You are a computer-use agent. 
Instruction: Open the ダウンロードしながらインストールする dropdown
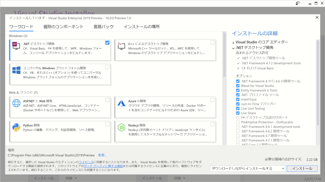click(x=248, y=169)
